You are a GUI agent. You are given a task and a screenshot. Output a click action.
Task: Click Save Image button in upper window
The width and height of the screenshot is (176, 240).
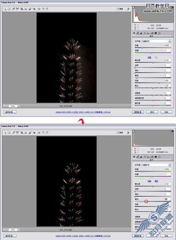(10, 112)
